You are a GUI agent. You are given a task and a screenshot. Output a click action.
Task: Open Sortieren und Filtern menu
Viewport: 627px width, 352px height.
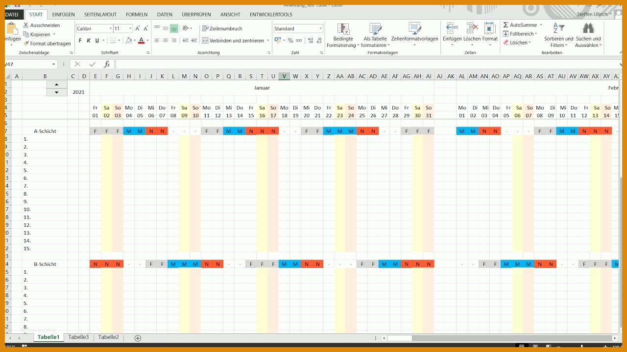558,35
